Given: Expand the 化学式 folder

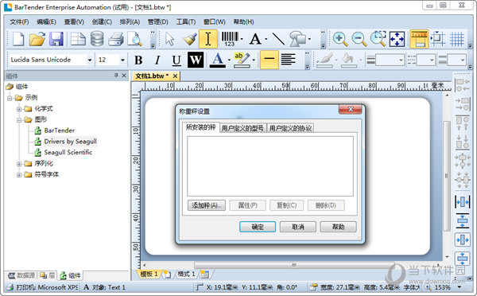Looking at the screenshot, I should tap(19, 109).
